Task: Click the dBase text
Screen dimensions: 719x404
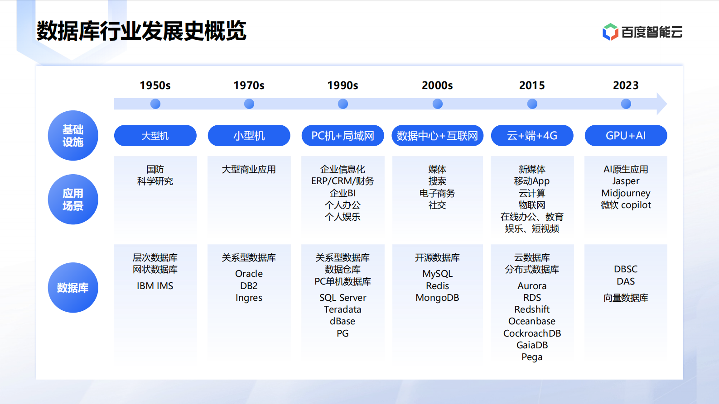Action: 343,321
